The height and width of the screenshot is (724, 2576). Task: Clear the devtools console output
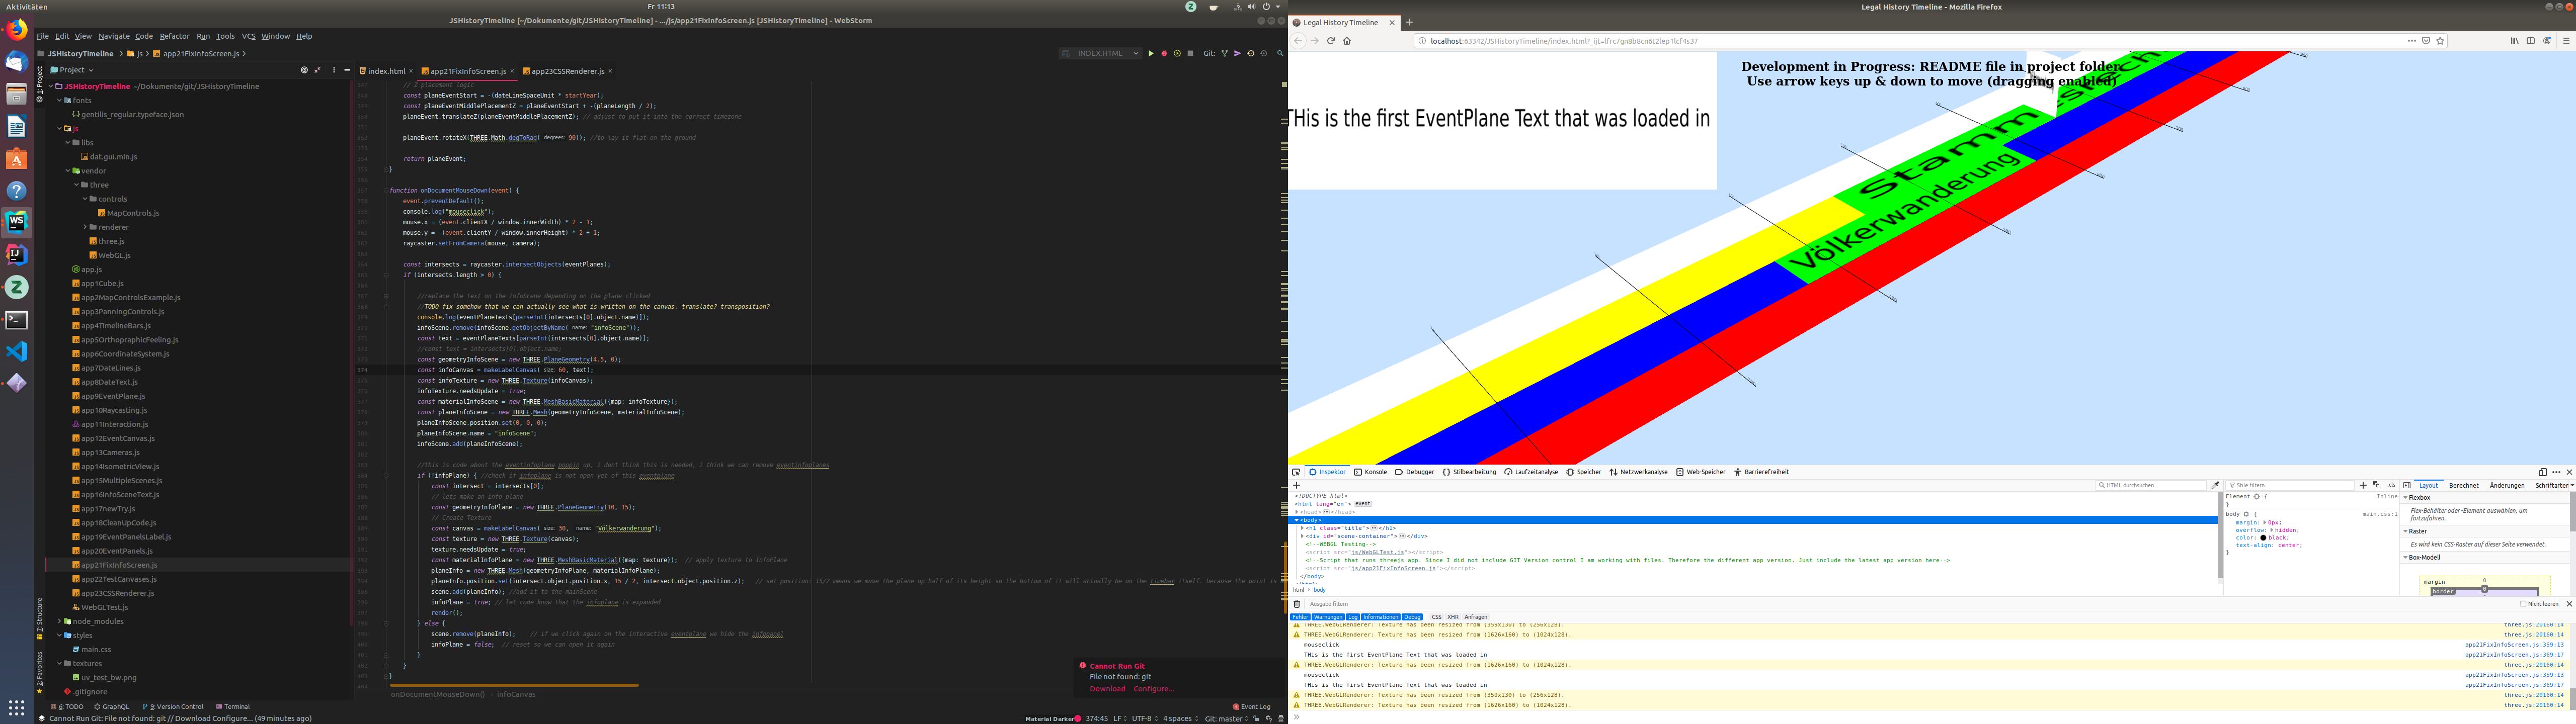(1297, 604)
